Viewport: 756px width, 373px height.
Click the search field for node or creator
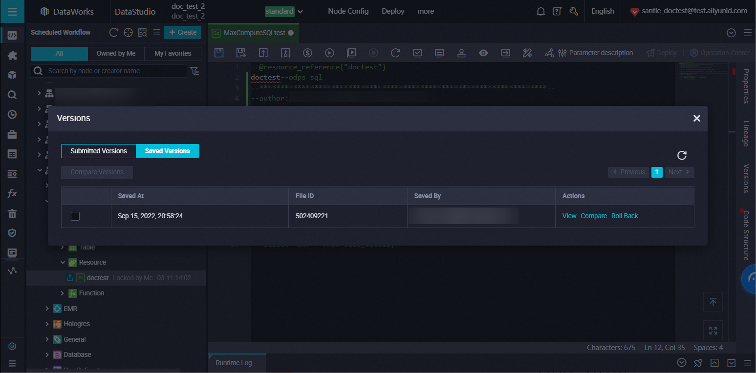109,71
